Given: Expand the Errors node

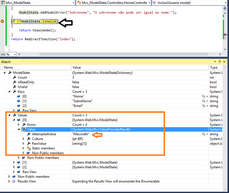Looking at the screenshot, I should point(19,125).
